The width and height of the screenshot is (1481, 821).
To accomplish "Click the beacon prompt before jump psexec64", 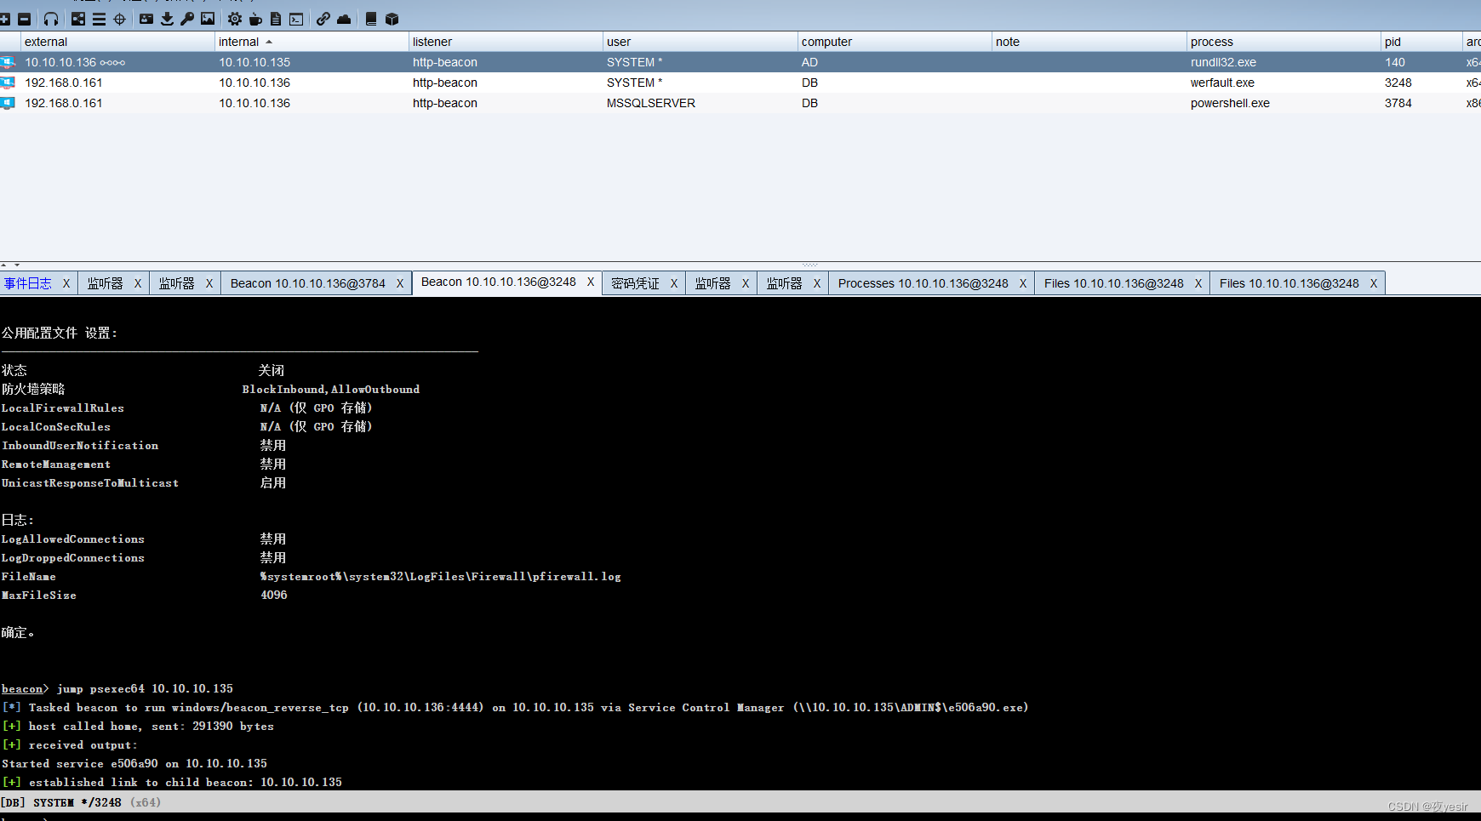I will 25,689.
